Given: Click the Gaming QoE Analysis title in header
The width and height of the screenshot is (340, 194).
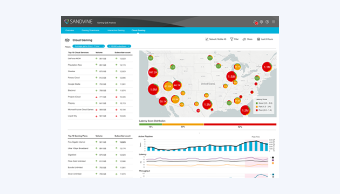Looking at the screenshot, I should [x=106, y=23].
